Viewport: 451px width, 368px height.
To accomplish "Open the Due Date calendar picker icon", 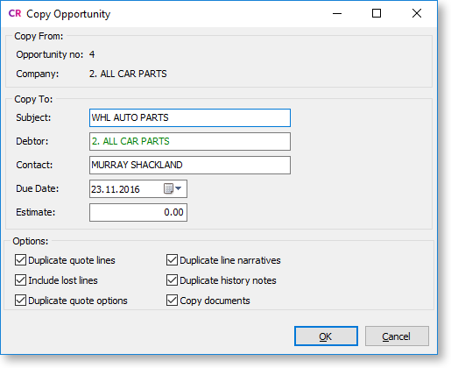I will pyautogui.click(x=168, y=188).
